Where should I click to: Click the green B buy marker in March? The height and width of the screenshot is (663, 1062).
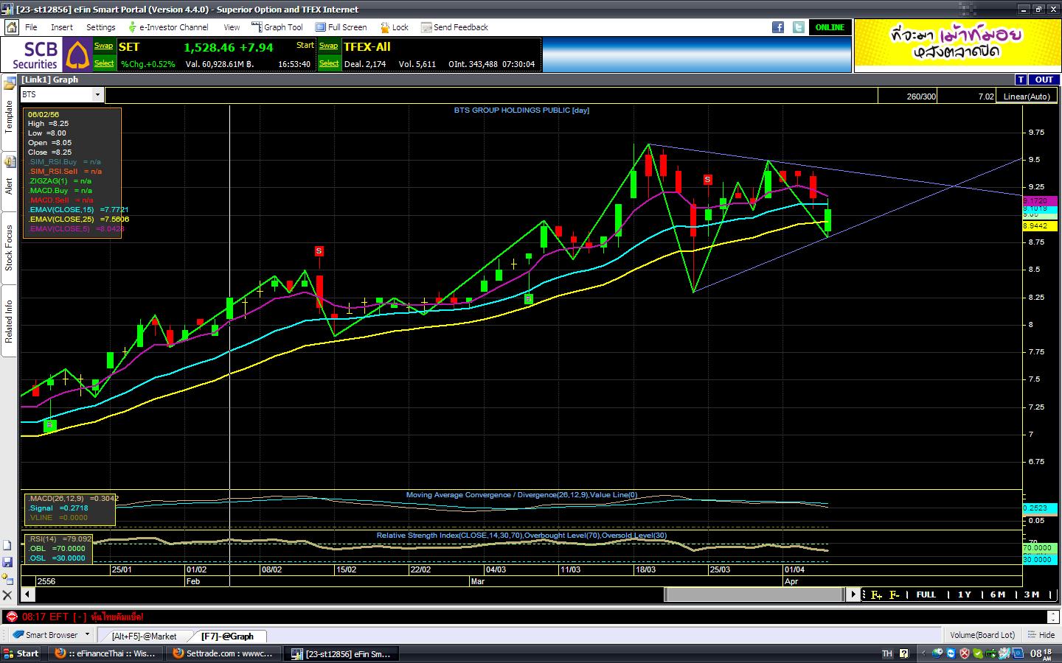(528, 298)
